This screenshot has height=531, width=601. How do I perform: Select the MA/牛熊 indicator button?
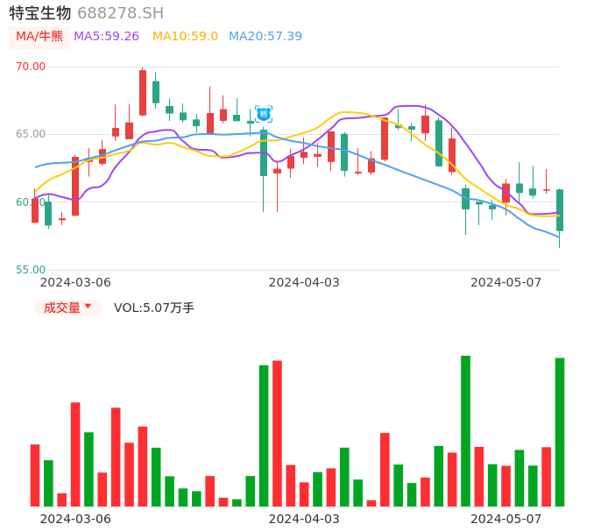(x=39, y=37)
